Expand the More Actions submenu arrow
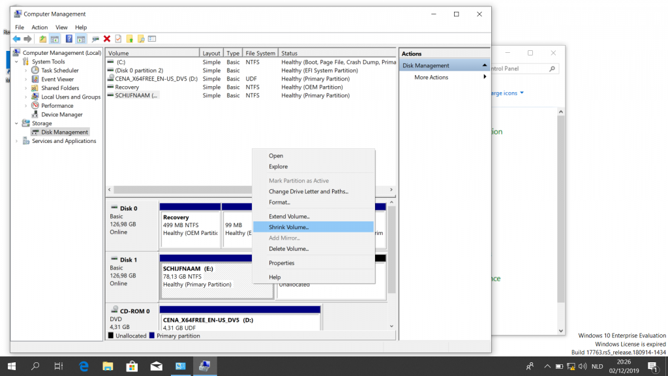This screenshot has height=376, width=668. [485, 77]
